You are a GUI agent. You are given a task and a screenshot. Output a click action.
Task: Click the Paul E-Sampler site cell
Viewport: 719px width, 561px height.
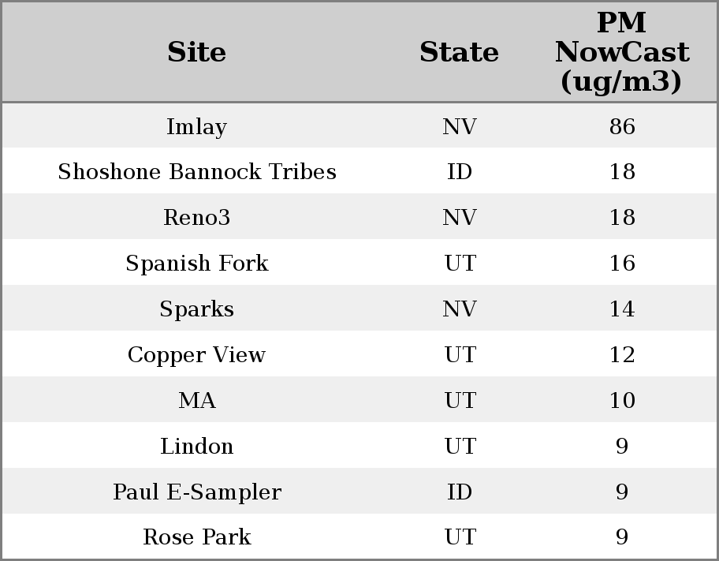(x=196, y=492)
